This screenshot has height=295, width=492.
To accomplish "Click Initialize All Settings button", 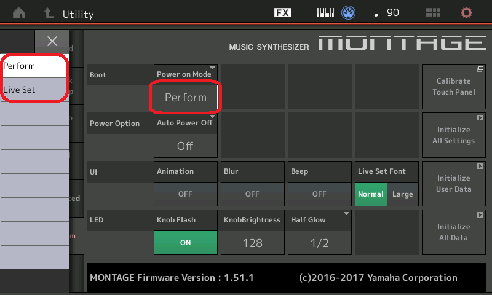I will click(454, 135).
